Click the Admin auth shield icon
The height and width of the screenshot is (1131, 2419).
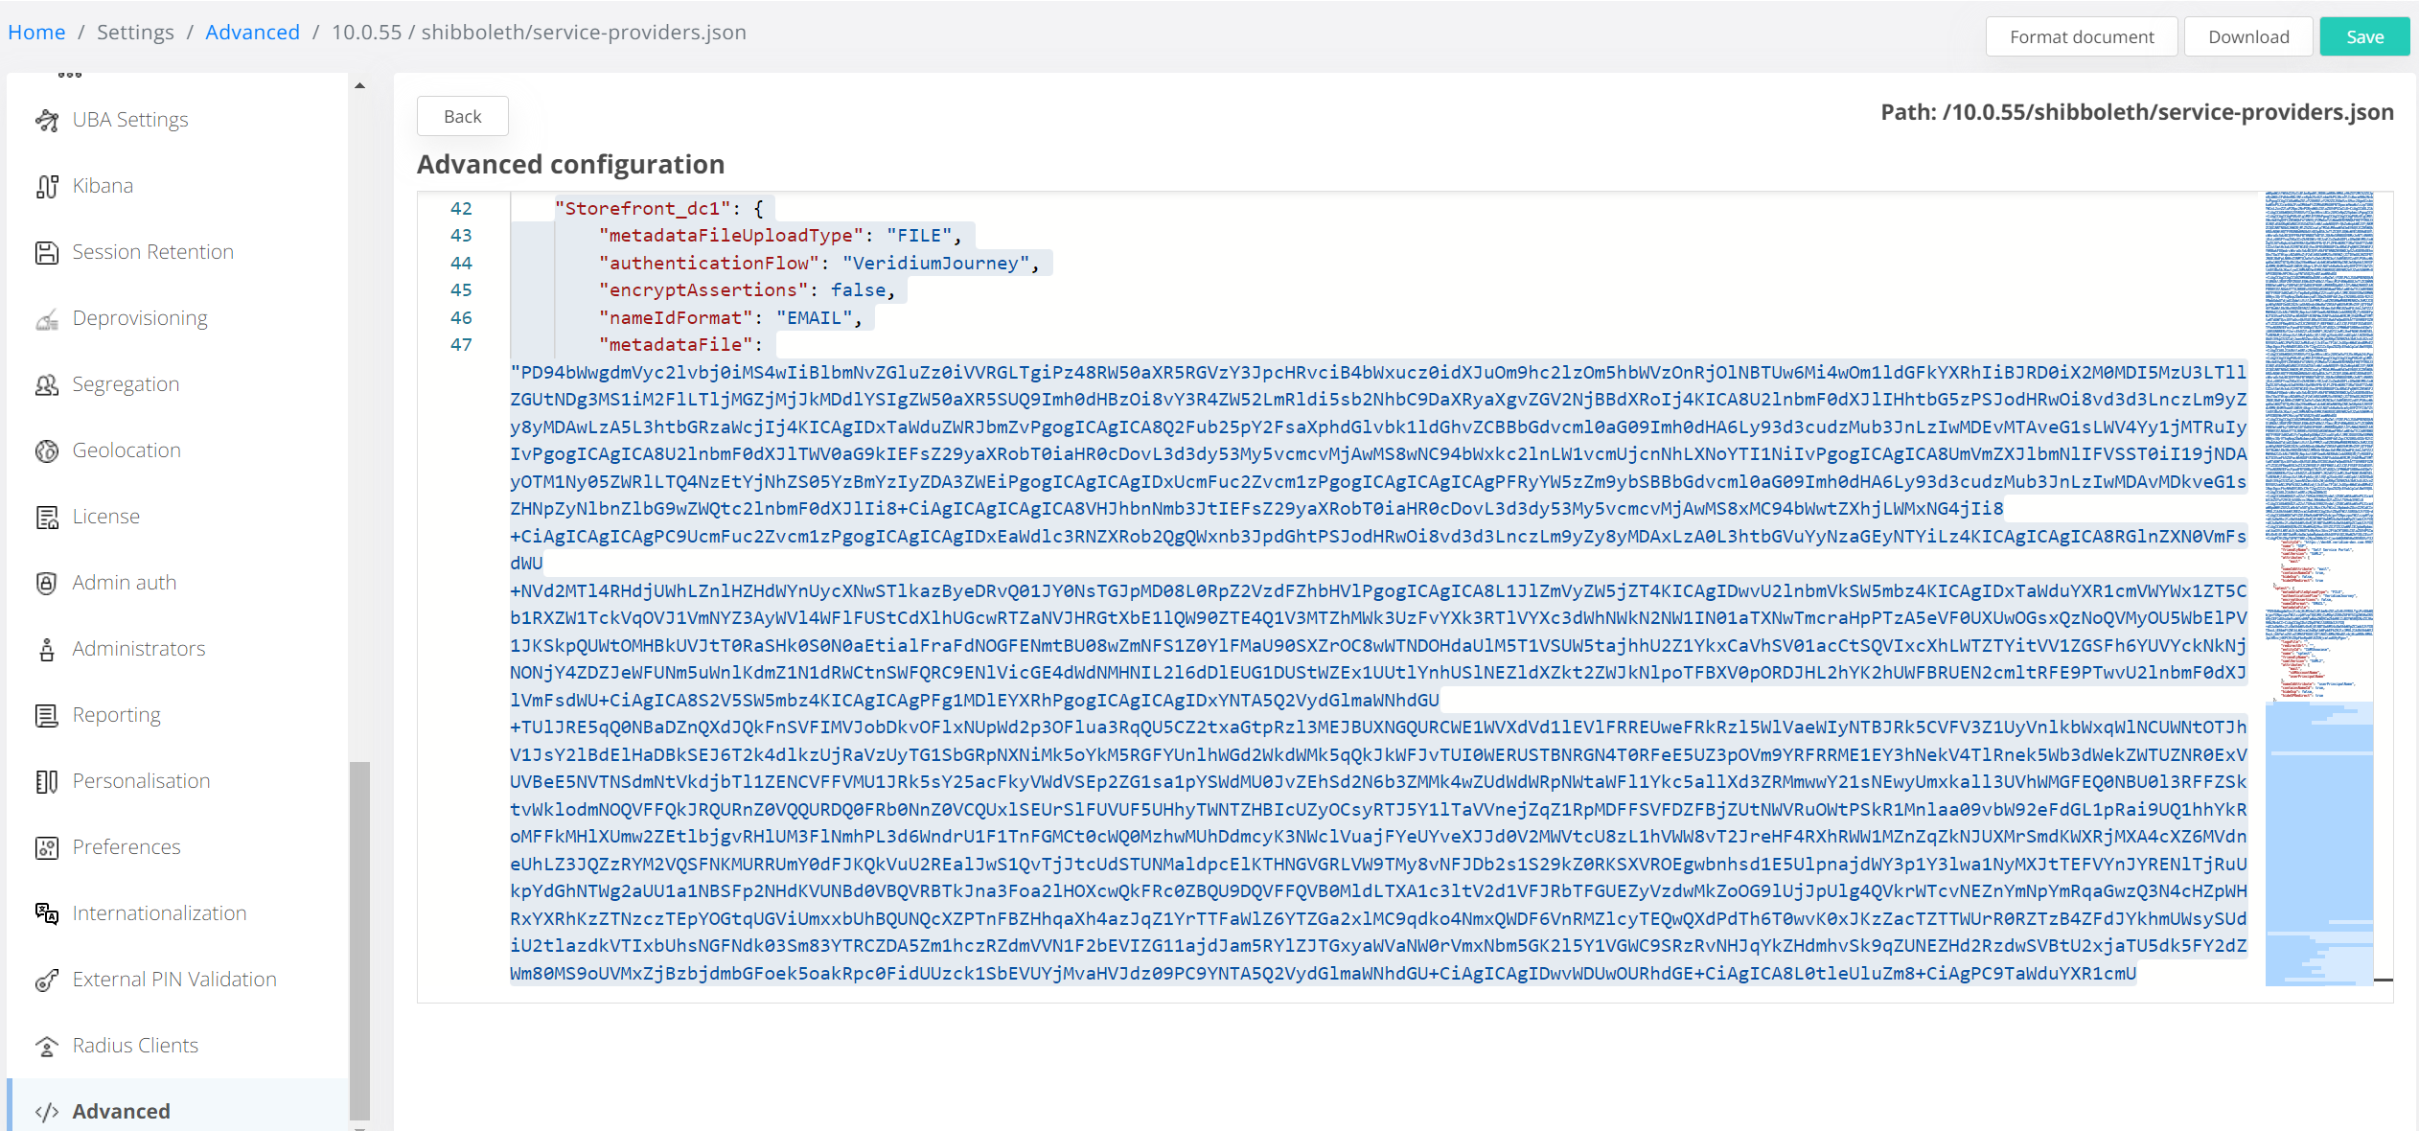tap(47, 583)
